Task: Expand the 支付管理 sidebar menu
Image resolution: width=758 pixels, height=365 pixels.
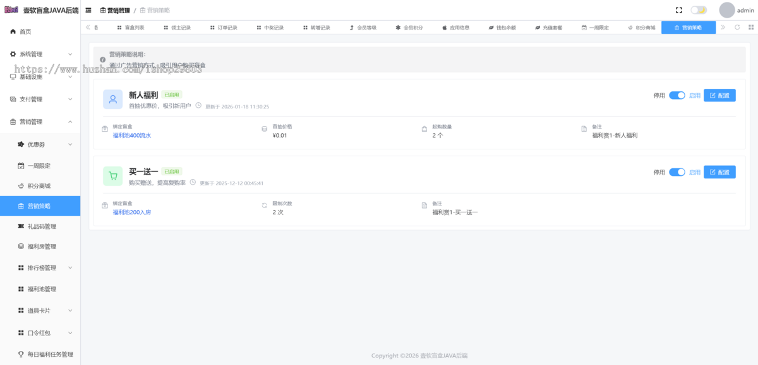Action: (x=40, y=100)
